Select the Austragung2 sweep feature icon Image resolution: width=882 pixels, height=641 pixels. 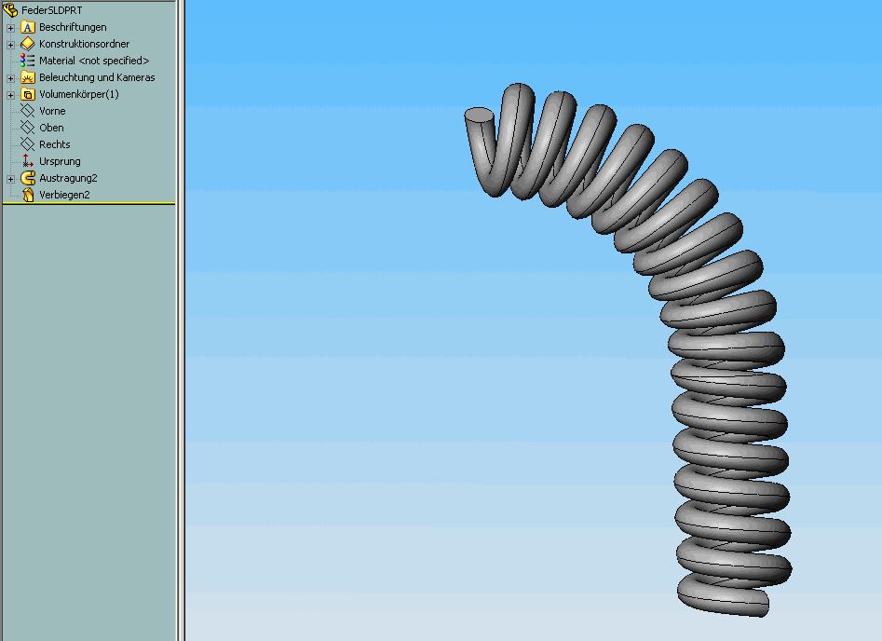point(26,178)
